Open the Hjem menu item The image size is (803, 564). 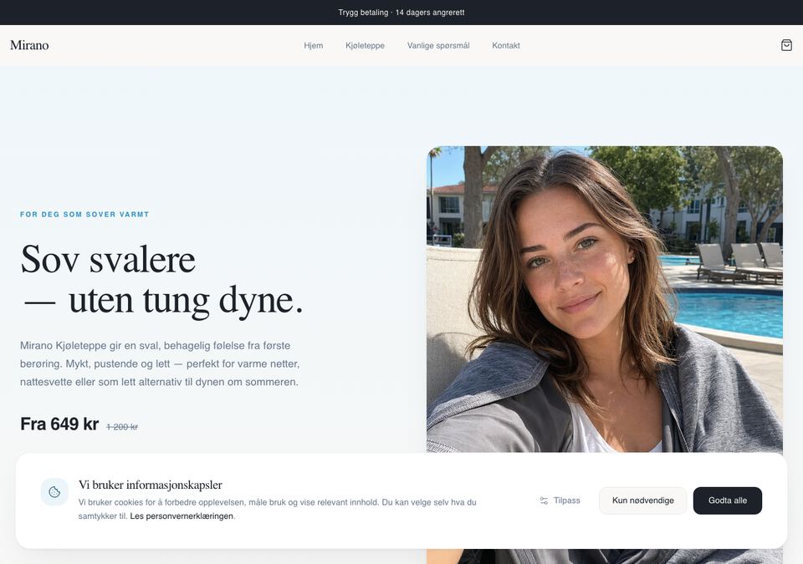(314, 46)
